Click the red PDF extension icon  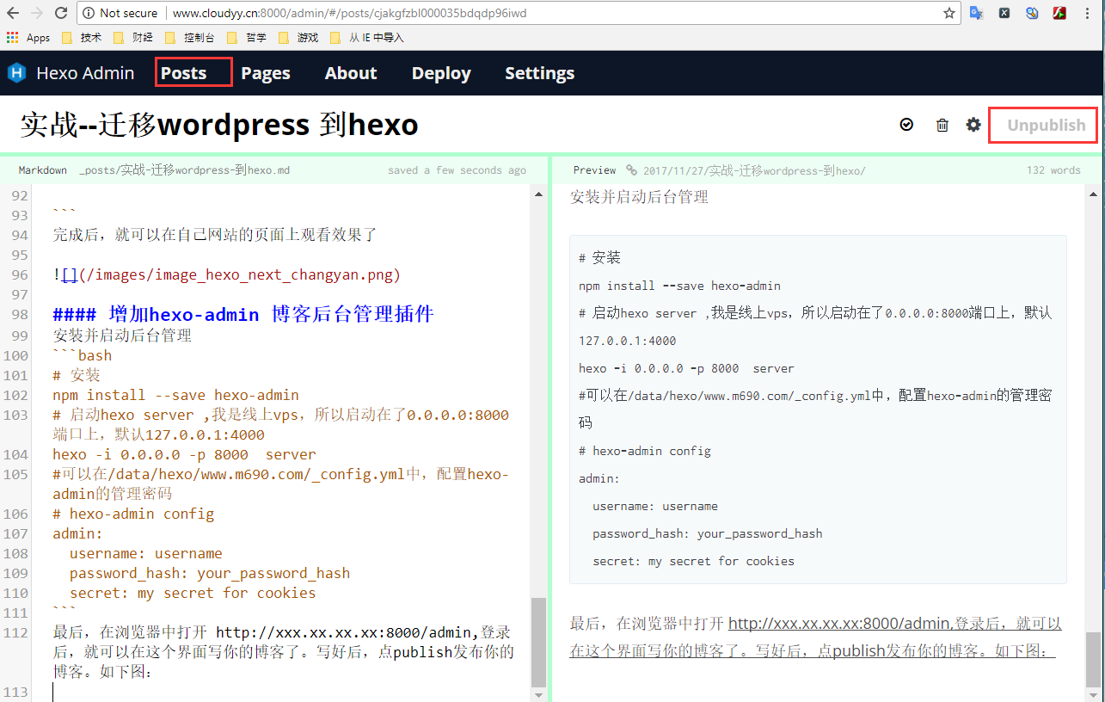[1060, 13]
